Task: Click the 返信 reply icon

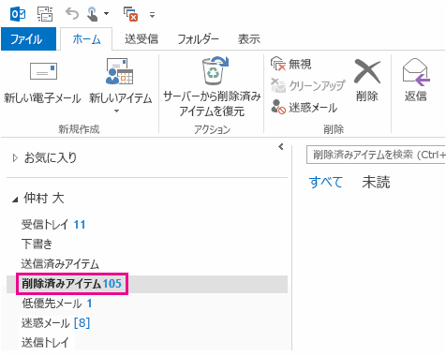Action: point(416,72)
